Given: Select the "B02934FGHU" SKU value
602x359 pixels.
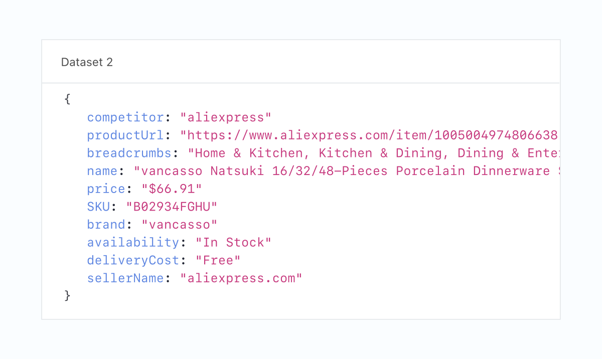Looking at the screenshot, I should (172, 207).
